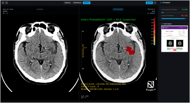This screenshot has height=103, width=190.
Task: Toggle fullscreen viewer mode
Action: click(155, 3)
